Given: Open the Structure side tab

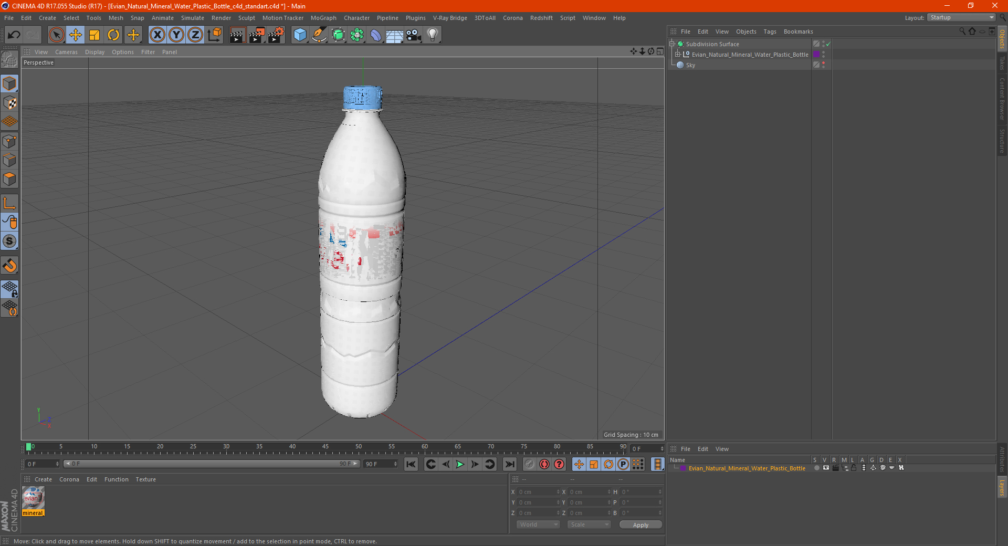Looking at the screenshot, I should tap(1002, 140).
